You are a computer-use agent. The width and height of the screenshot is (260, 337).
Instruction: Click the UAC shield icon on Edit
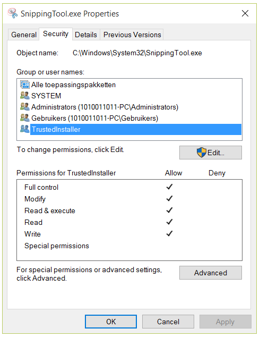pyautogui.click(x=202, y=153)
